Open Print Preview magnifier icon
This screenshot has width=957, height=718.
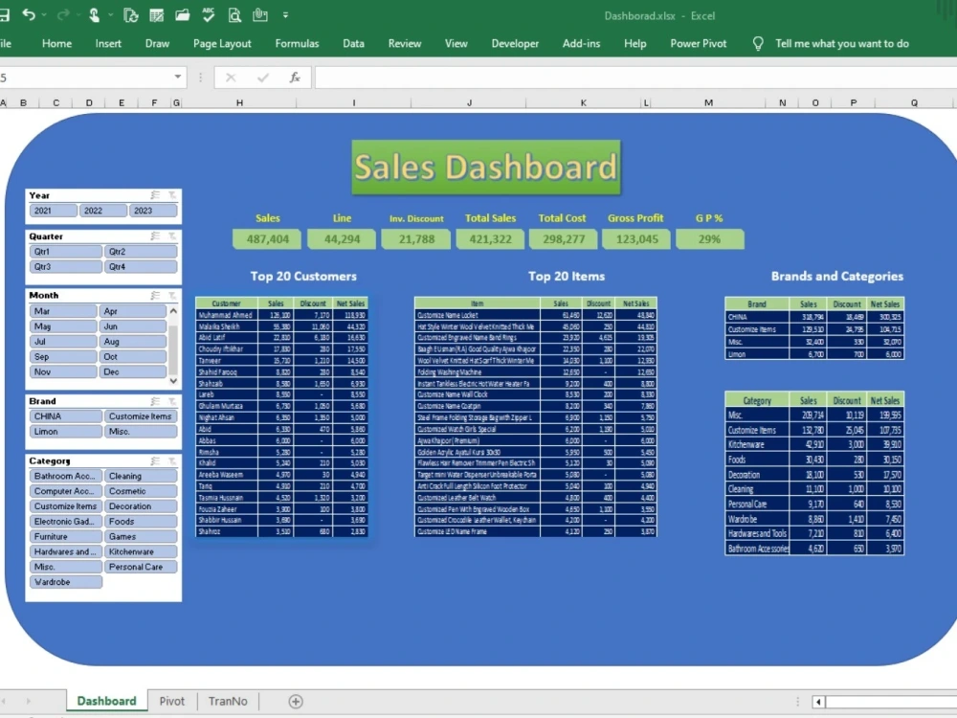234,15
